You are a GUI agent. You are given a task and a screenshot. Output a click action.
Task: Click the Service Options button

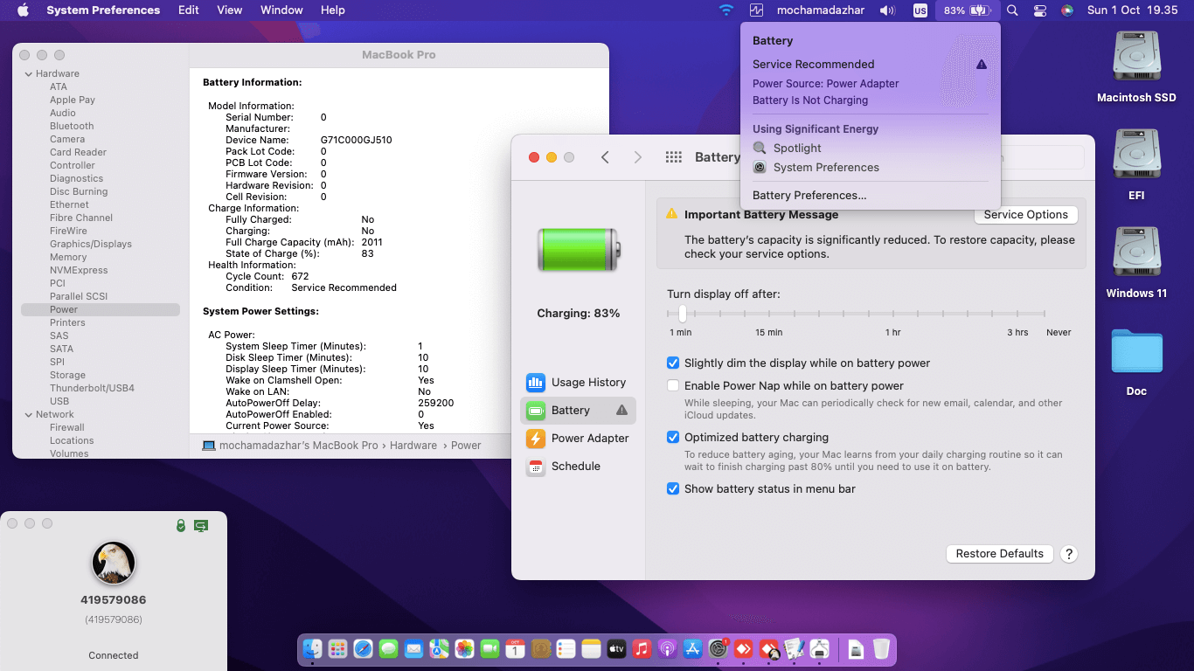[1025, 214]
